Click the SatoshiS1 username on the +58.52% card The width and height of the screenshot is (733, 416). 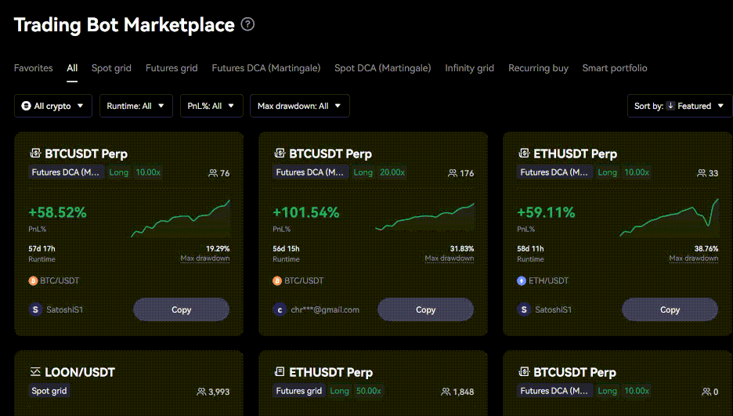[x=64, y=309]
